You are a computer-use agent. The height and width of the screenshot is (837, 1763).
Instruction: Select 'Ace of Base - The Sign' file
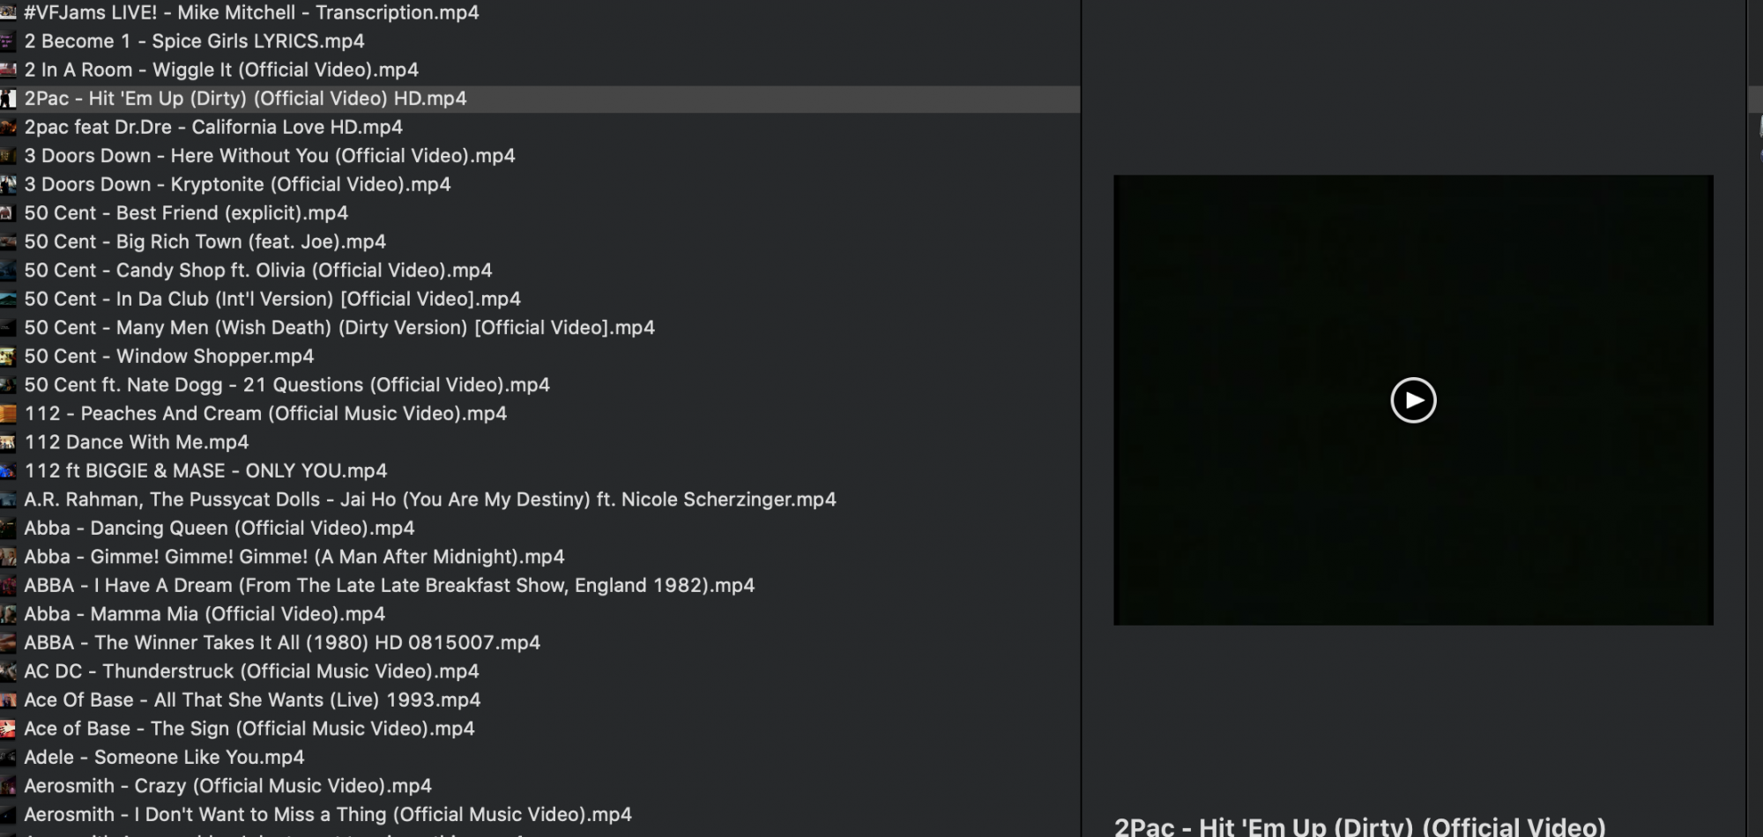coord(249,729)
